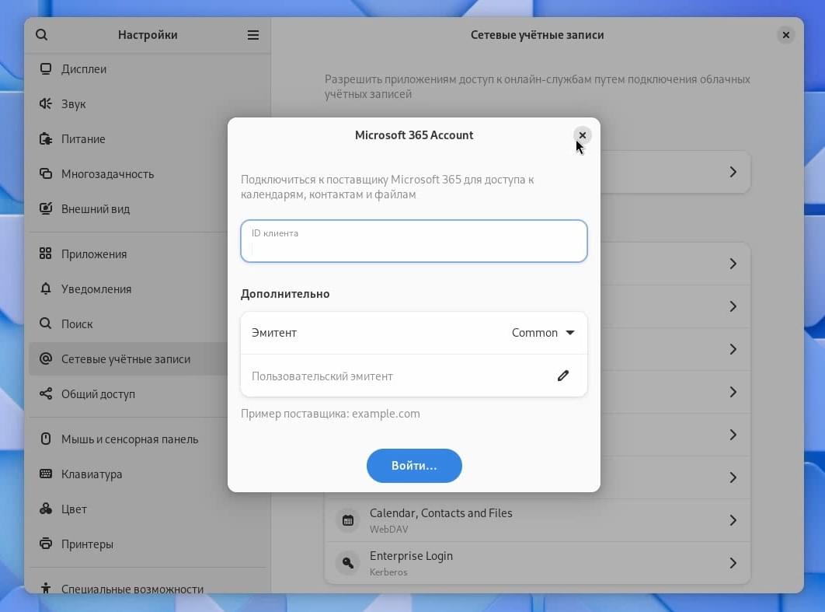Click the Online Accounts at-sign icon
This screenshot has width=825, height=612.
pos(46,358)
